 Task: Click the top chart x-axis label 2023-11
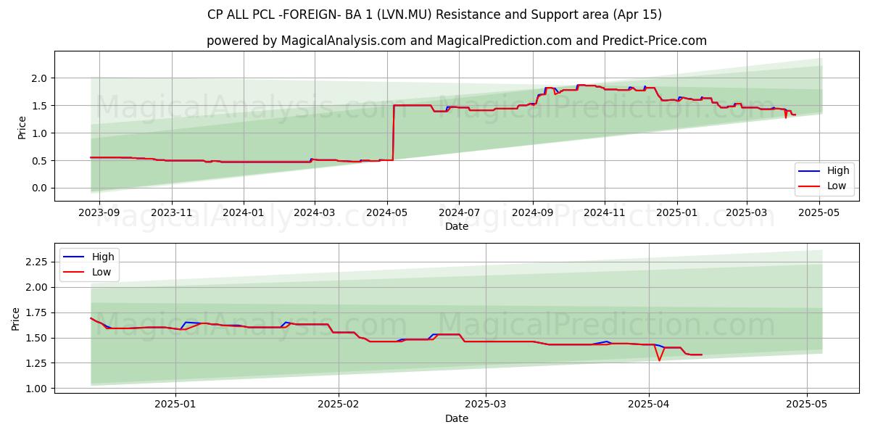[172, 213]
